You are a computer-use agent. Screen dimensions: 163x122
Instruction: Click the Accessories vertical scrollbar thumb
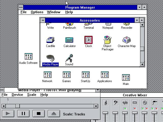(x=142, y=49)
